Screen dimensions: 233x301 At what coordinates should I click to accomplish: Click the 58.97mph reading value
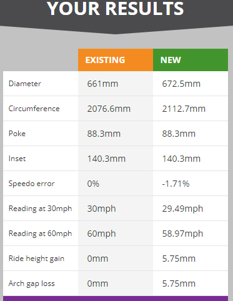pos(182,234)
